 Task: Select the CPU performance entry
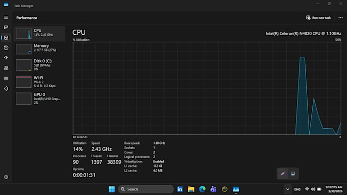(39, 34)
